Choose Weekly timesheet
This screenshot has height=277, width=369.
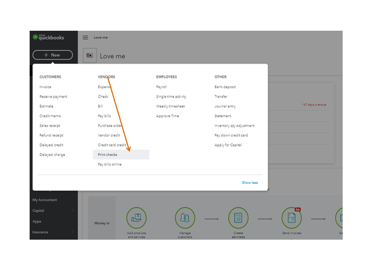pos(170,106)
